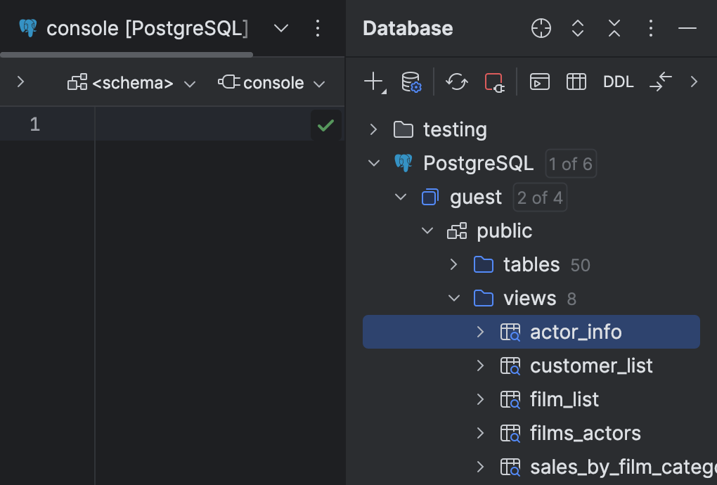717x485 pixels.
Task: Open the schema selector dropdown
Action: (x=131, y=82)
